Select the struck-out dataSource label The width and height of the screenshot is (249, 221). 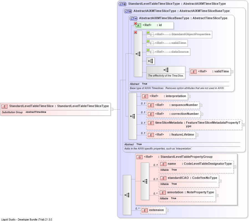pos(180,52)
